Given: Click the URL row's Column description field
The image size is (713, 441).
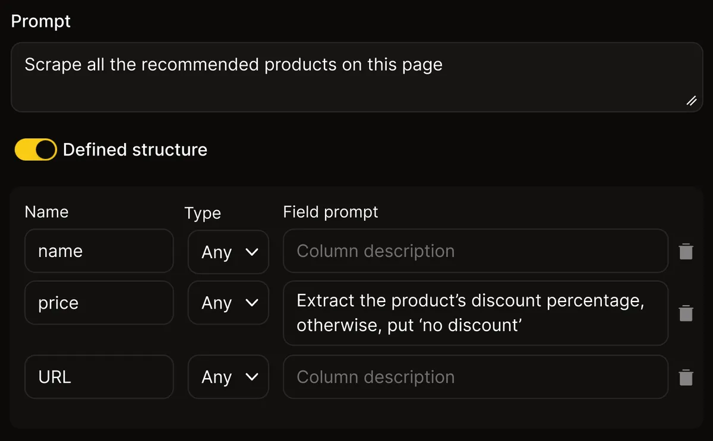Looking at the screenshot, I should pyautogui.click(x=475, y=377).
